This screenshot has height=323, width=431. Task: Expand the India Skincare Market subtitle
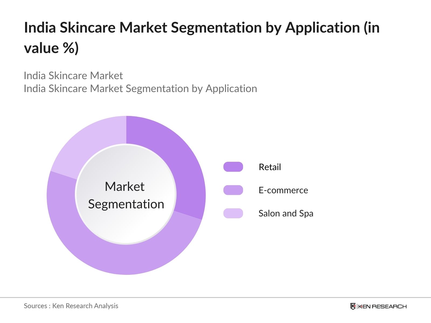coord(73,76)
